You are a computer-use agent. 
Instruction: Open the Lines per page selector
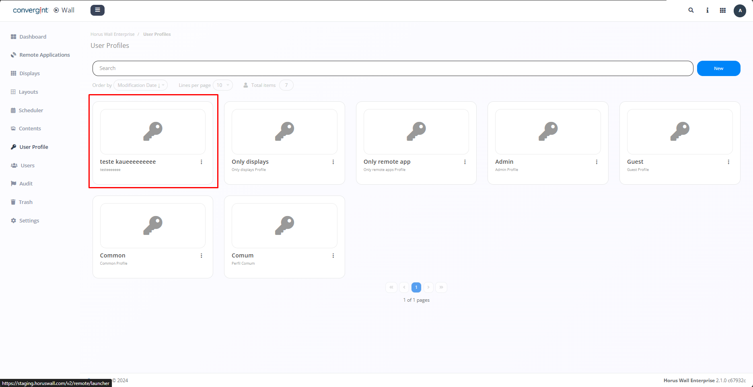pos(223,85)
